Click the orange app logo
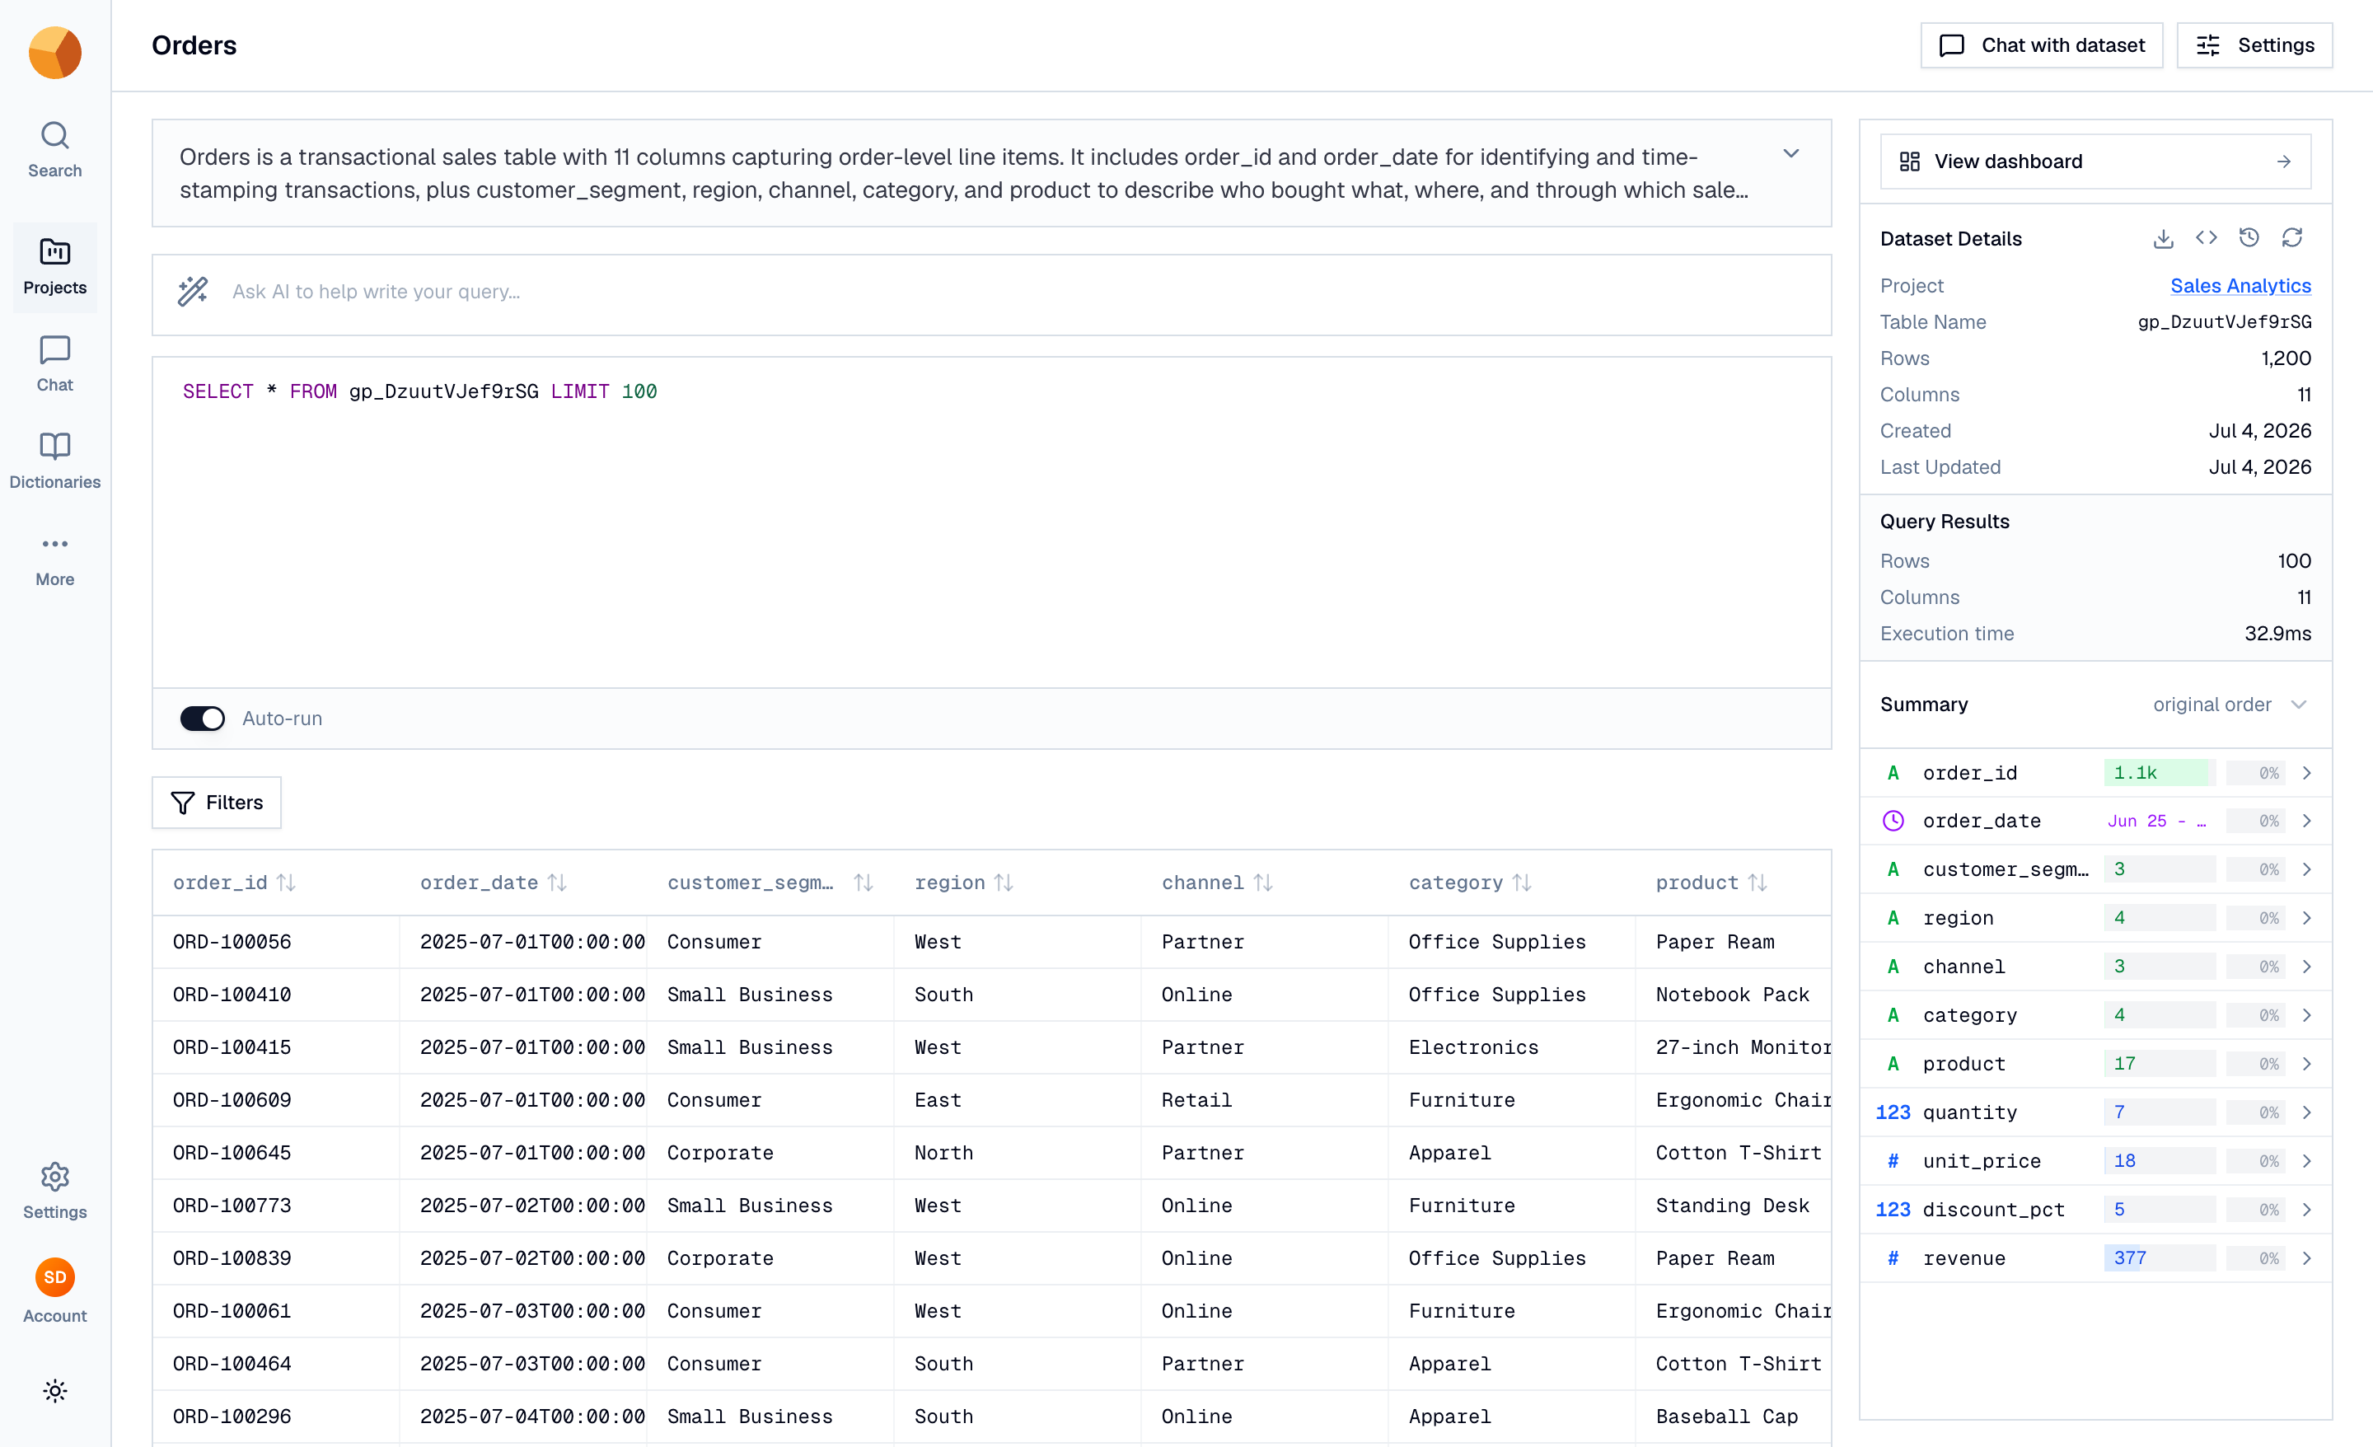 [x=55, y=52]
